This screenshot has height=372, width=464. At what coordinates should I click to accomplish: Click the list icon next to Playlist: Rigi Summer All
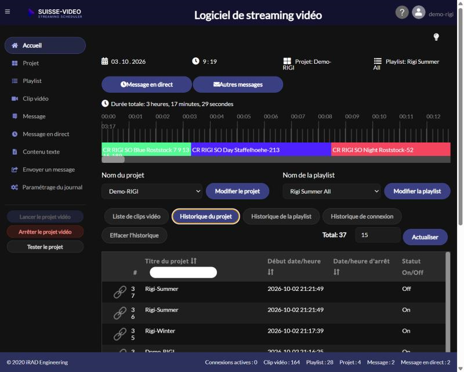pos(378,61)
